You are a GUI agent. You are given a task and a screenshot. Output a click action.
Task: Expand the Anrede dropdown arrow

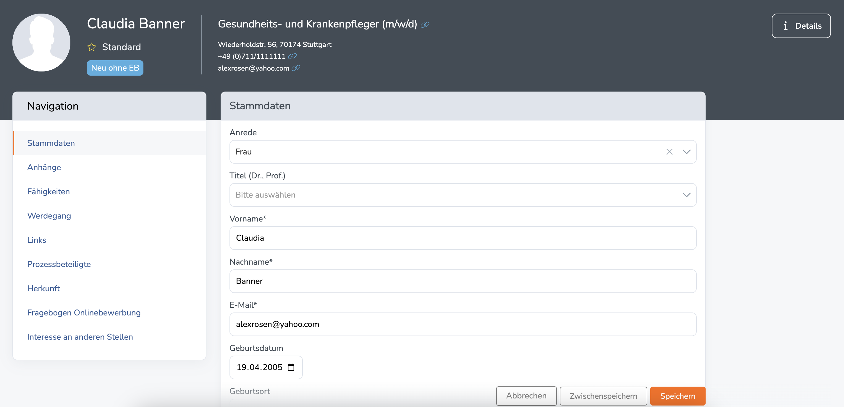[x=686, y=152]
